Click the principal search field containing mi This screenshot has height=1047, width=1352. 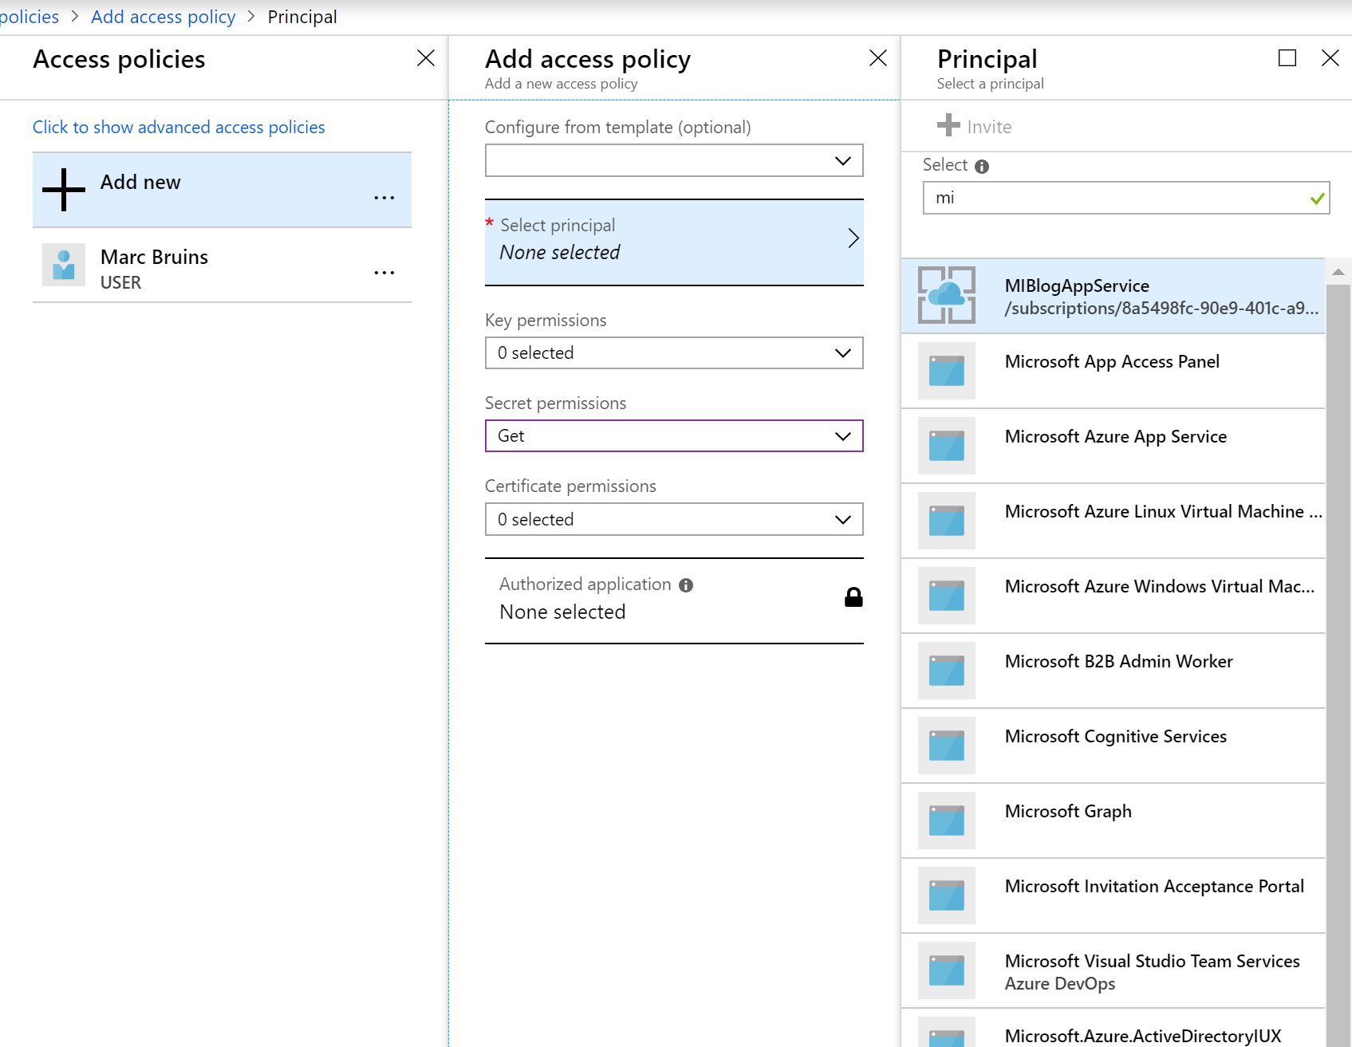[1117, 198]
